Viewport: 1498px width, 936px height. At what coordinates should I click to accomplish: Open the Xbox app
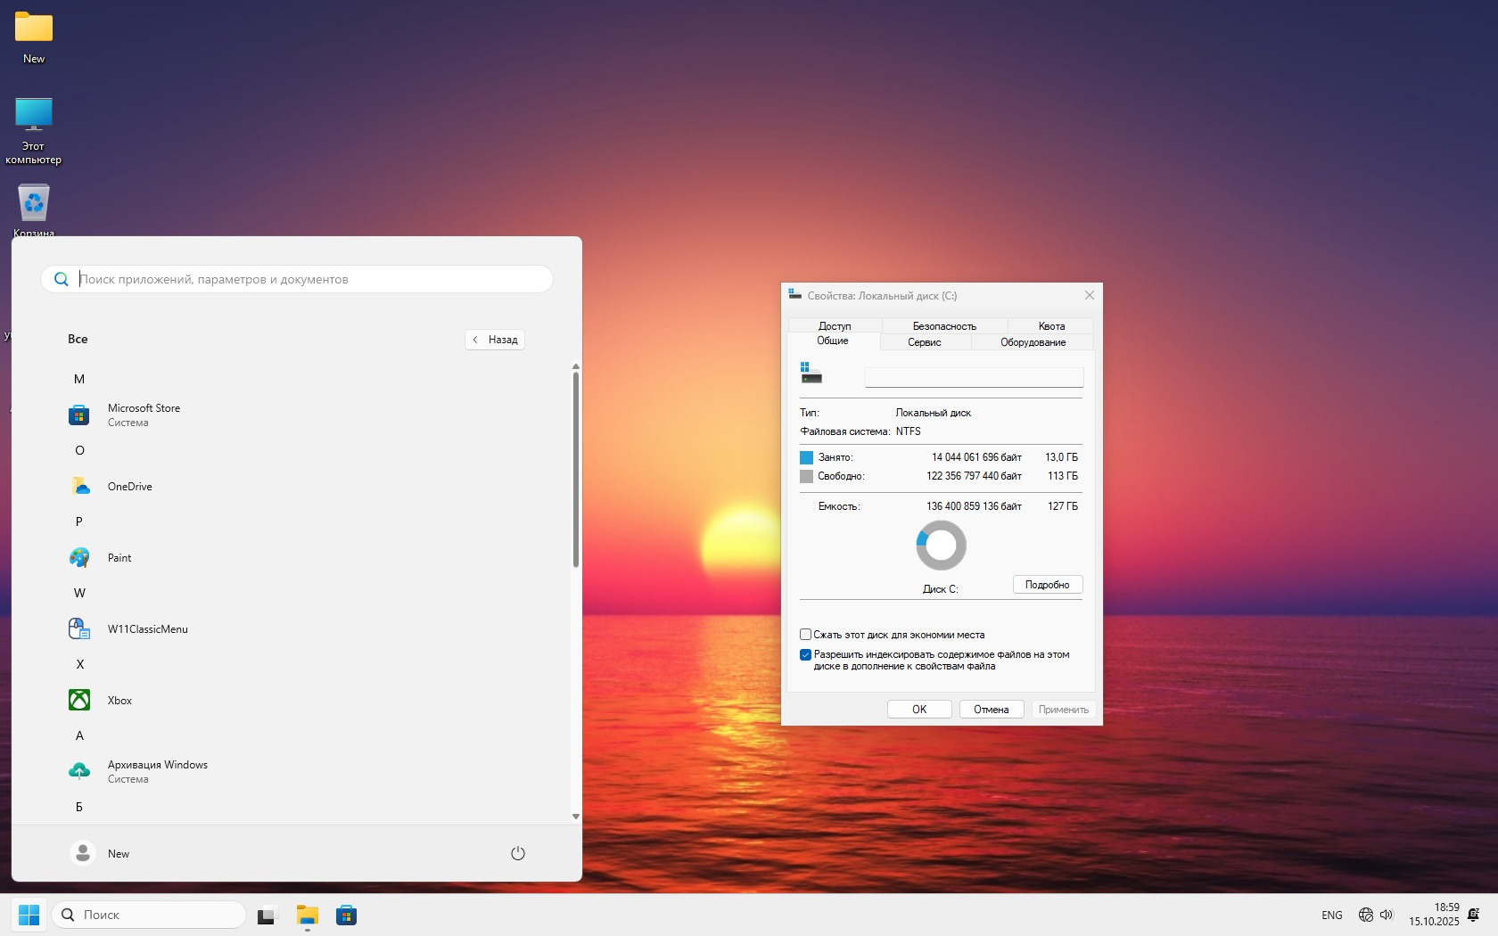click(119, 701)
